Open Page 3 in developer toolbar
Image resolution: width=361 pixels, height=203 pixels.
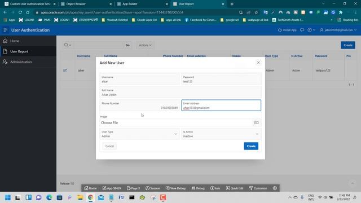coord(133,188)
